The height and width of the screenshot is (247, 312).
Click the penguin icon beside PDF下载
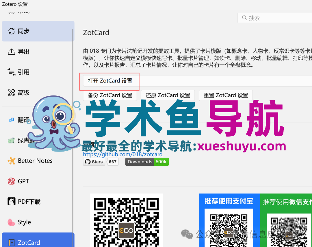pyautogui.click(x=12, y=202)
